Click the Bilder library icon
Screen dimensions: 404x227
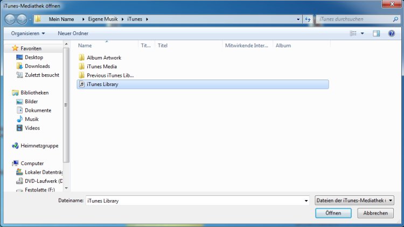click(19, 102)
